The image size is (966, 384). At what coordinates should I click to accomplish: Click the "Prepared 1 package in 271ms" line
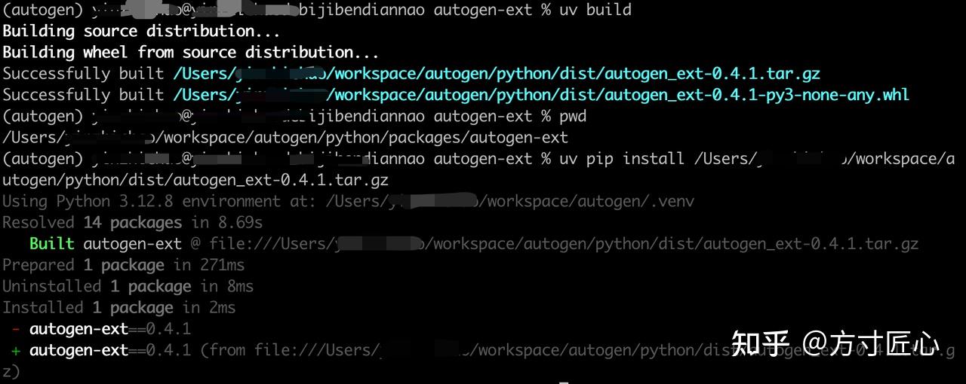(123, 265)
